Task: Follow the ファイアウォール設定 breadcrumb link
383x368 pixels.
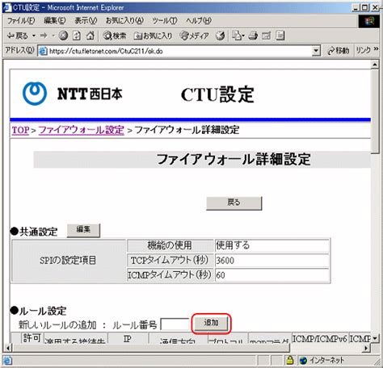Action: [x=81, y=130]
